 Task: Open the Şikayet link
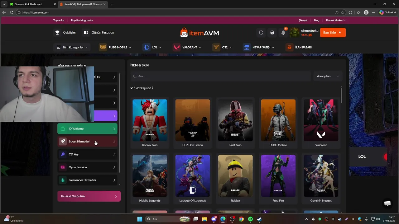(303, 20)
